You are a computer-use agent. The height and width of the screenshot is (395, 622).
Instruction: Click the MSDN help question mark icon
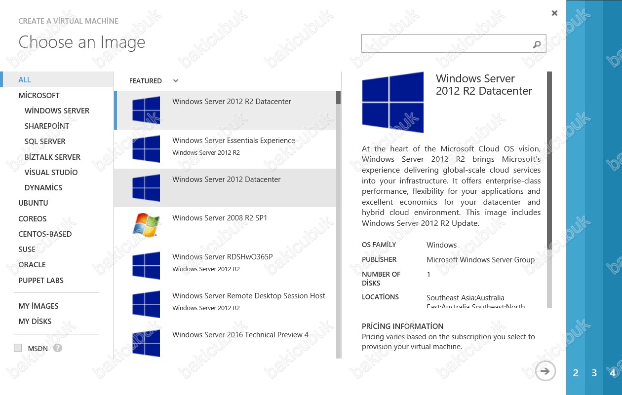(x=58, y=348)
